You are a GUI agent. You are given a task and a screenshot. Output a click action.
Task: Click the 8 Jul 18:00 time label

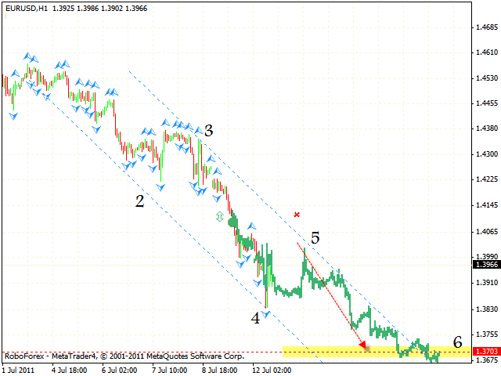coord(219,371)
